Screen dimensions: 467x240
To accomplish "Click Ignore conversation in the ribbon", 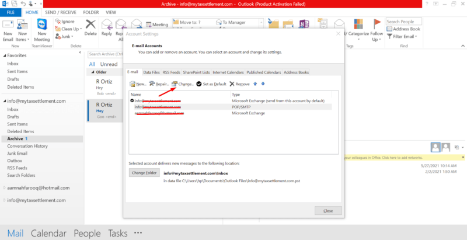I will 65,22.
